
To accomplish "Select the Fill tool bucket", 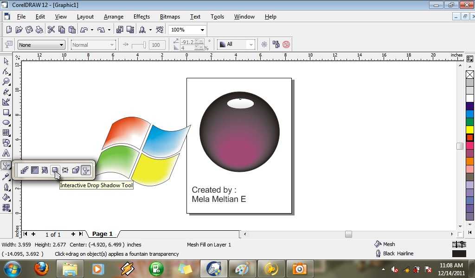I will [x=6, y=197].
